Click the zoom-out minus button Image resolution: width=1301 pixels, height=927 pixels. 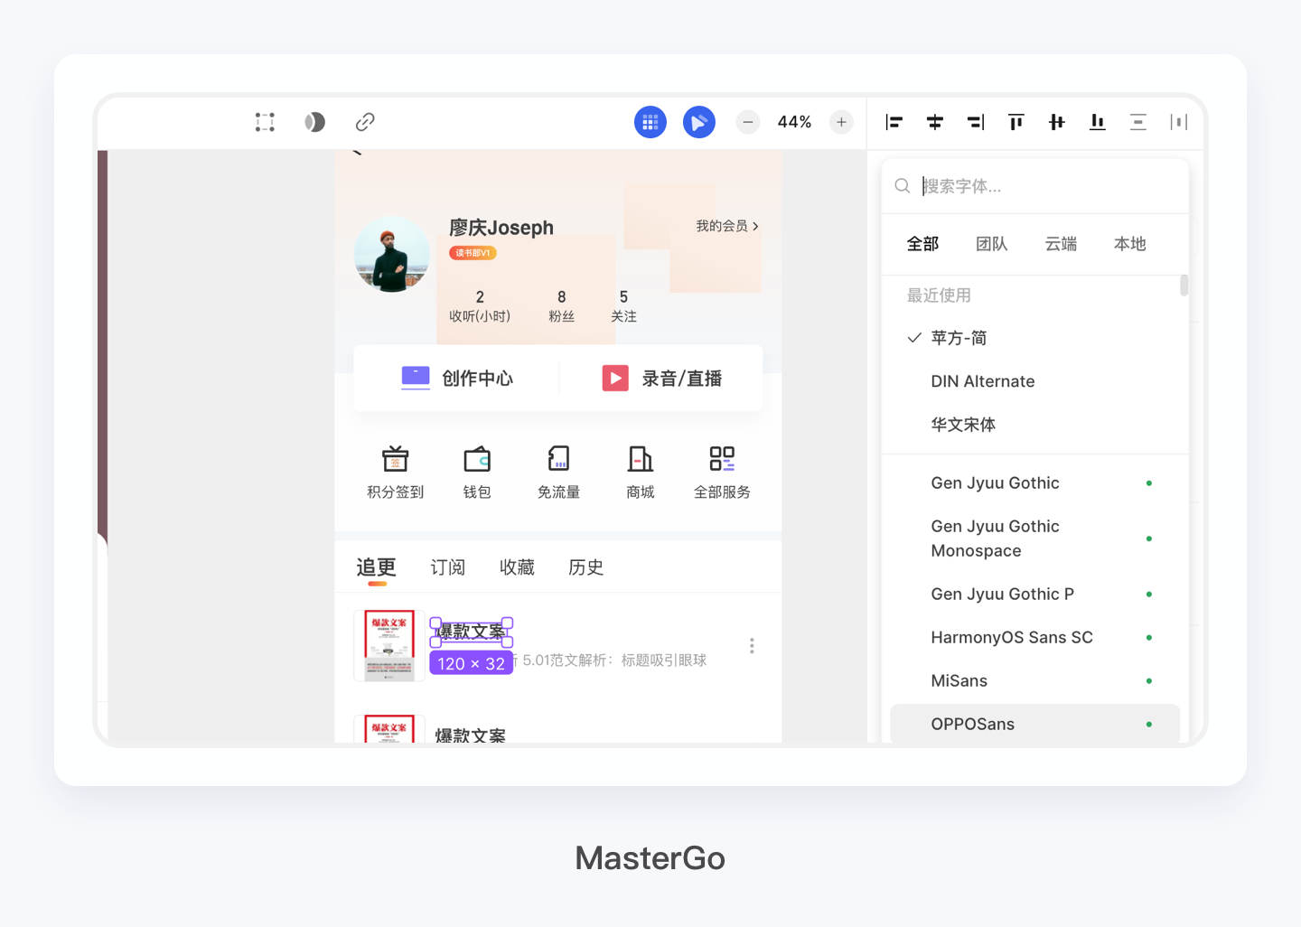tap(747, 122)
